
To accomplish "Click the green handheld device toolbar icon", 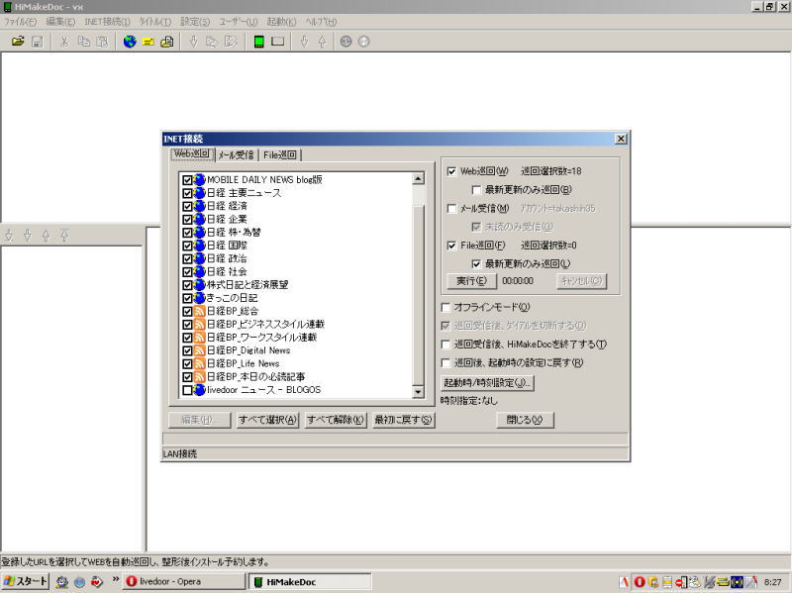I will [259, 42].
